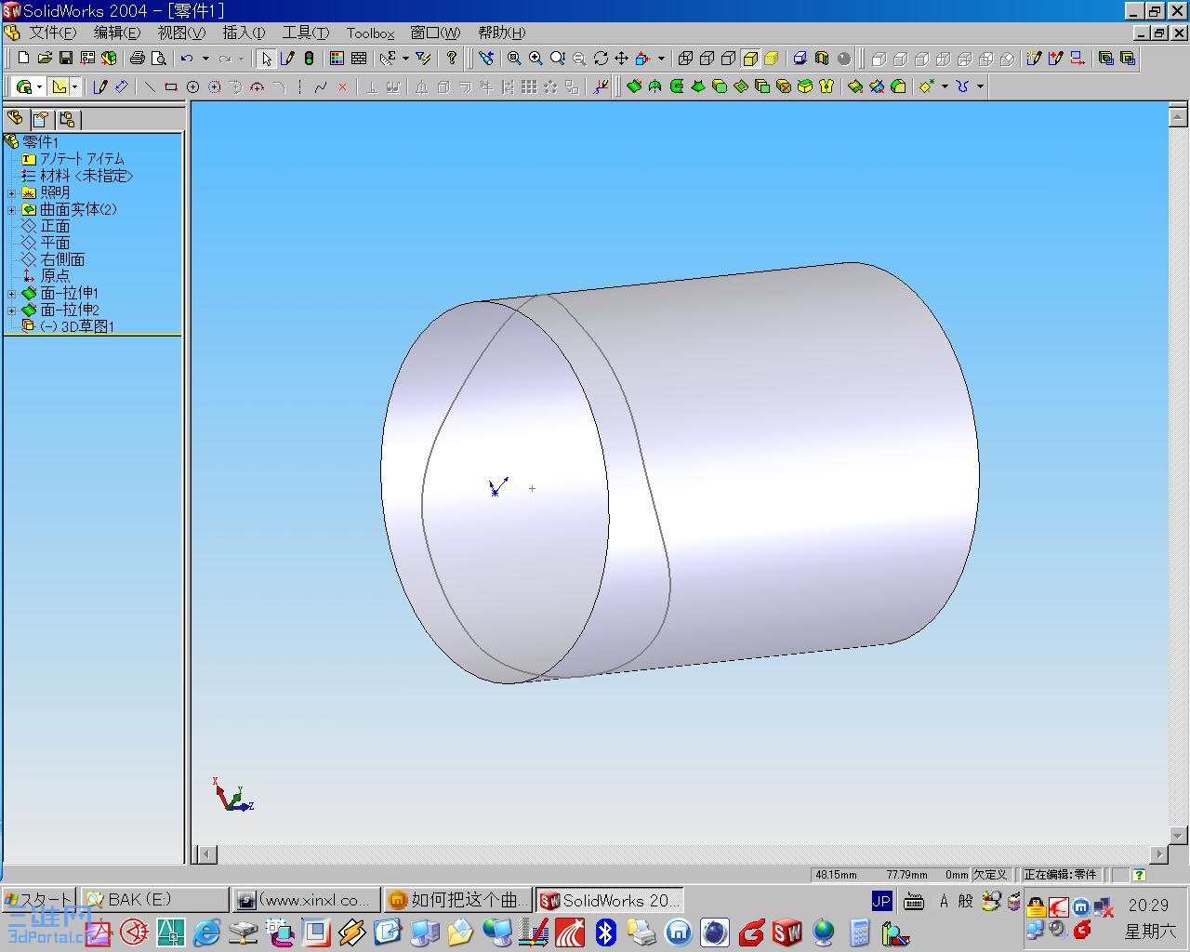This screenshot has height=952, width=1190.
Task: Select the Circle sketch tool
Action: coord(192,86)
